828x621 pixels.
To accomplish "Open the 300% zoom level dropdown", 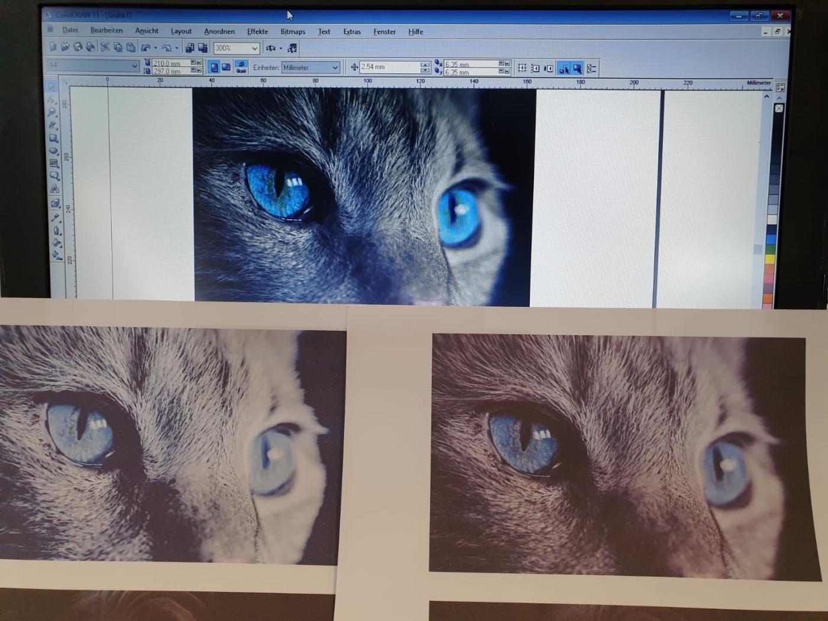I will [x=254, y=48].
